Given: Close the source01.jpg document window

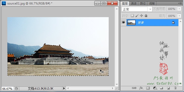Looking at the screenshot, I should coord(112,3).
